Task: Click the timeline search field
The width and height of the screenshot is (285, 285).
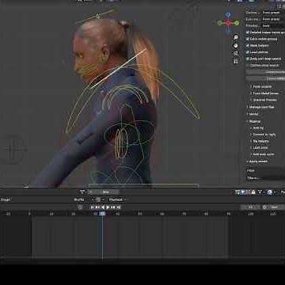Action: tap(104, 192)
